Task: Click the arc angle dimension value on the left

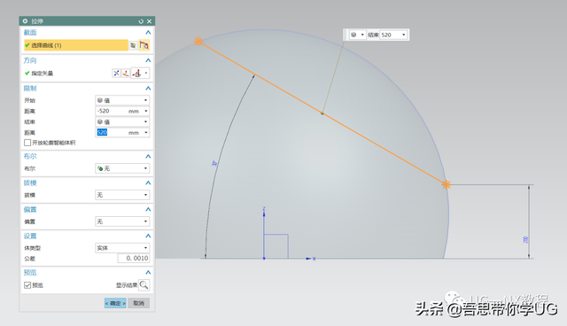Action: (214, 163)
